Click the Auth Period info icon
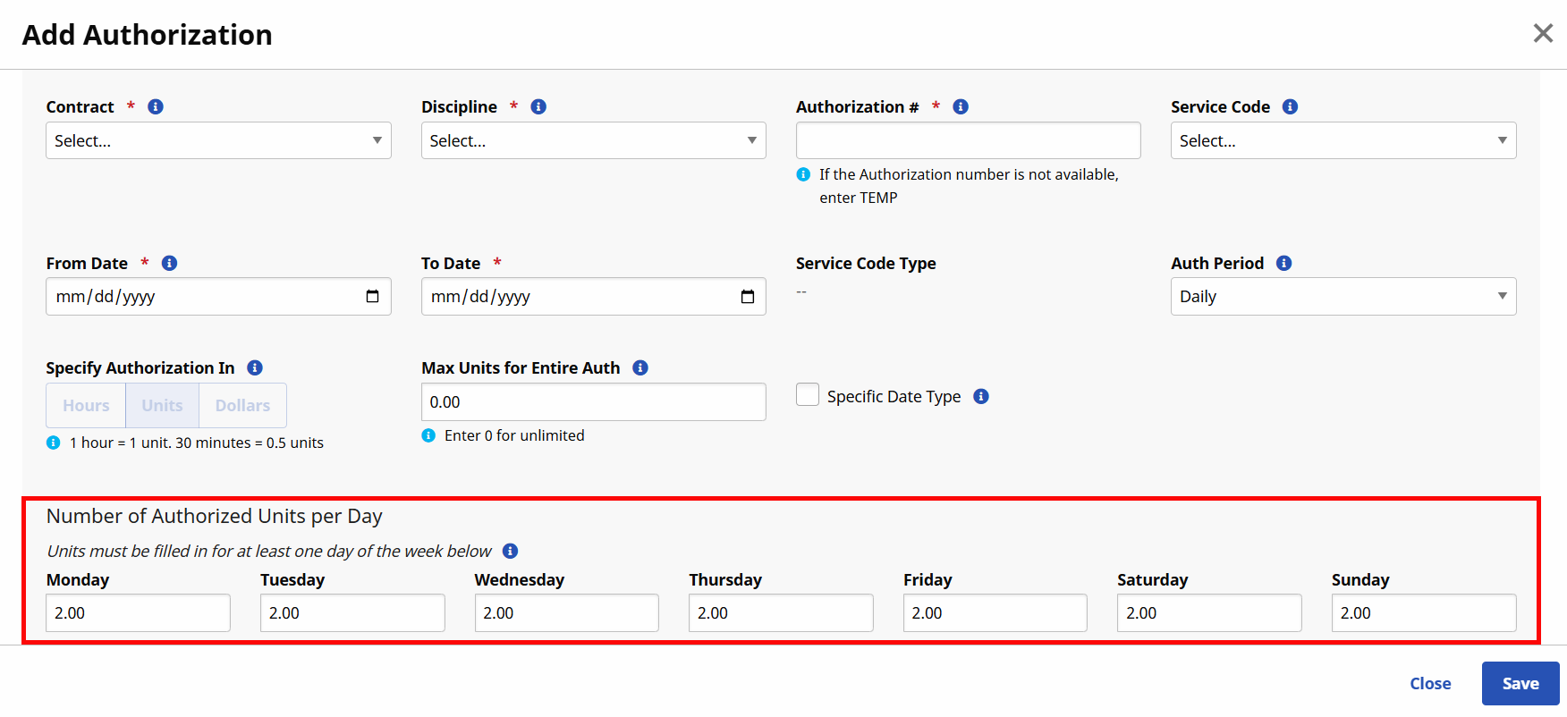Screen dimensions: 1567x717 point(1283,264)
